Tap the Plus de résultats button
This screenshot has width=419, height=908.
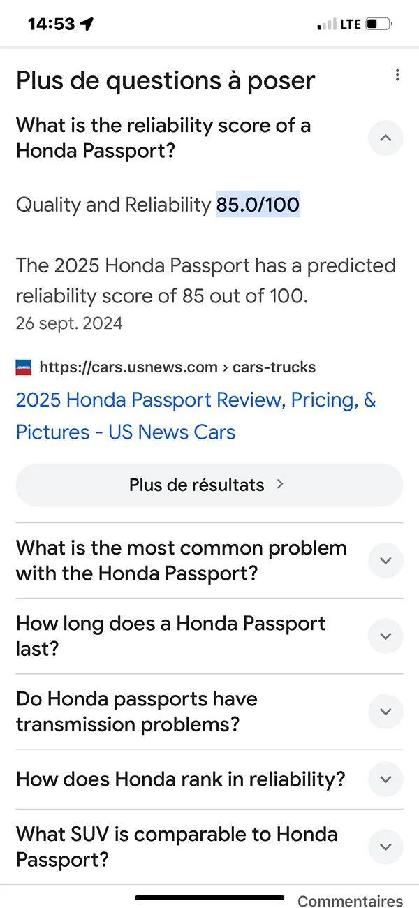[209, 484]
